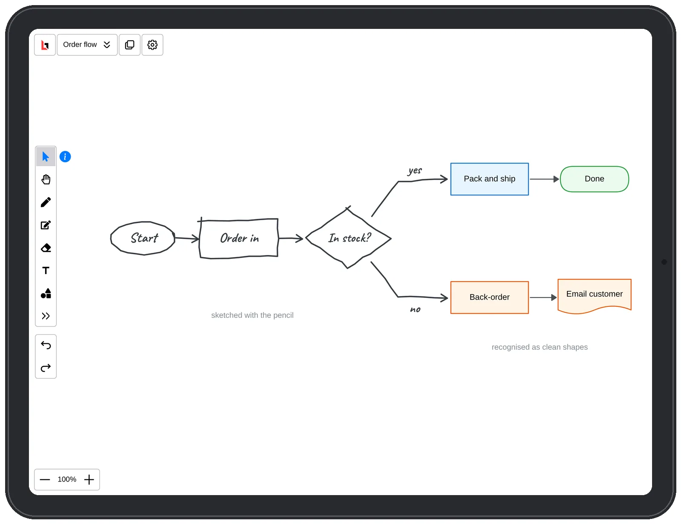Viewport: 681px width, 524px height.
Task: Open the settings gear menu
Action: [x=152, y=45]
